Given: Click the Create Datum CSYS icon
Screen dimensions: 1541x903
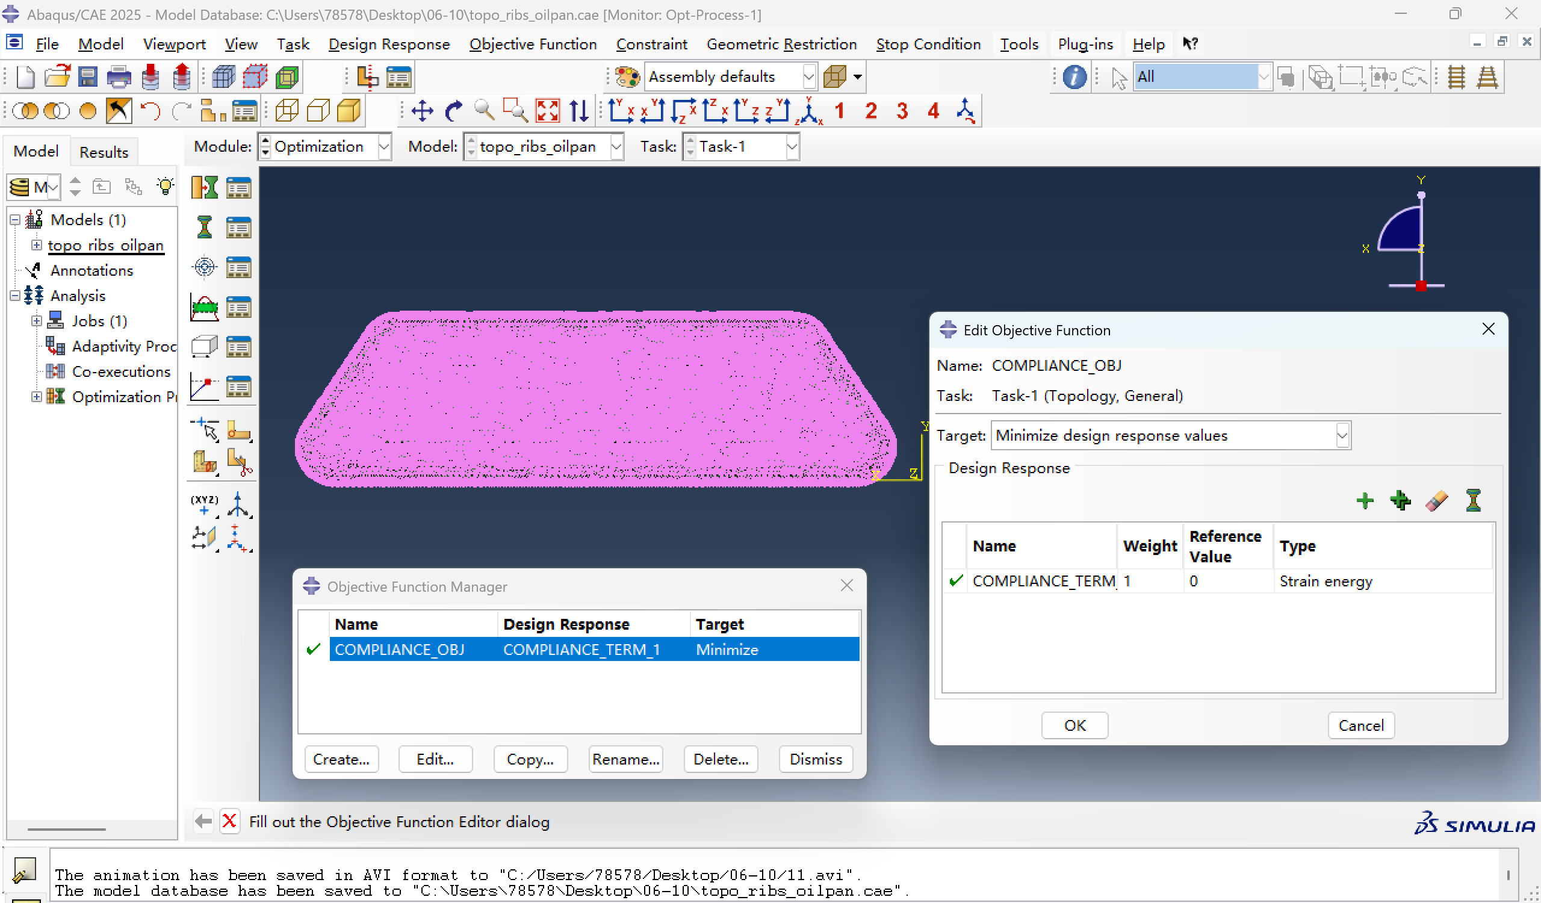Looking at the screenshot, I should 238,505.
